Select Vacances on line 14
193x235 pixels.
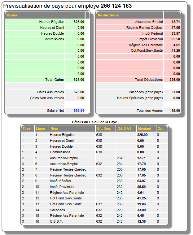pyautogui.click(x=57, y=210)
